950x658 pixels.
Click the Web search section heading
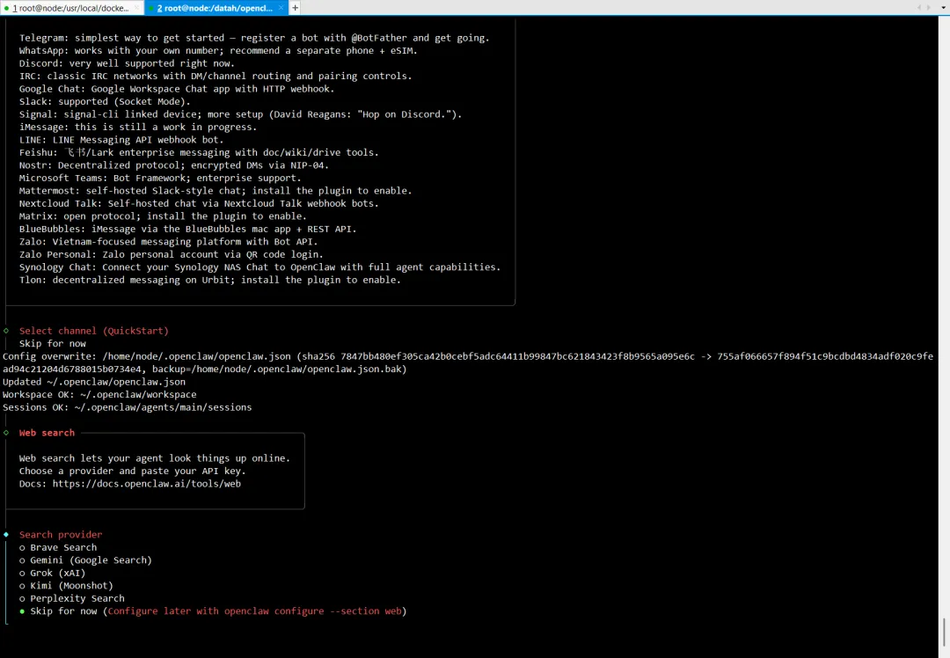[x=47, y=433]
